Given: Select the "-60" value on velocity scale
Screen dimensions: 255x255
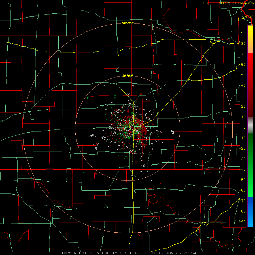Looking at the screenshot, I should click(242, 190).
